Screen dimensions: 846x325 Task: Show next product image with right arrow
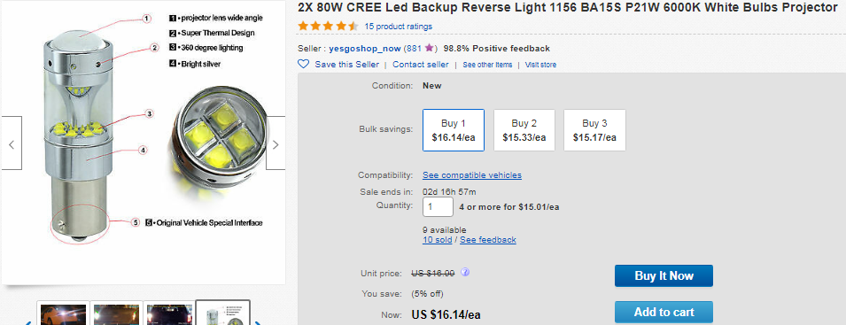coord(276,143)
